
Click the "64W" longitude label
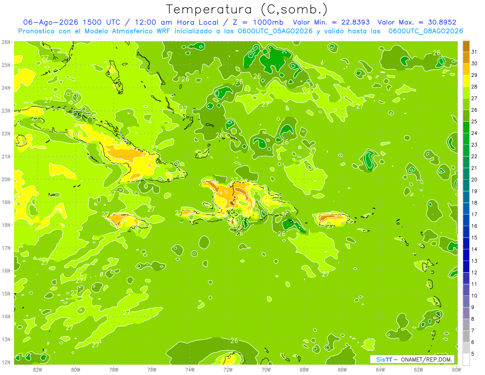380,369
